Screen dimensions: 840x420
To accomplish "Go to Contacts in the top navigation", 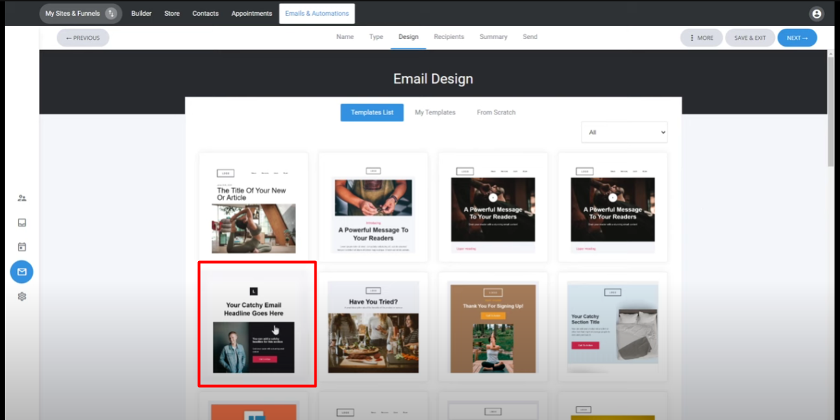I will tap(206, 14).
